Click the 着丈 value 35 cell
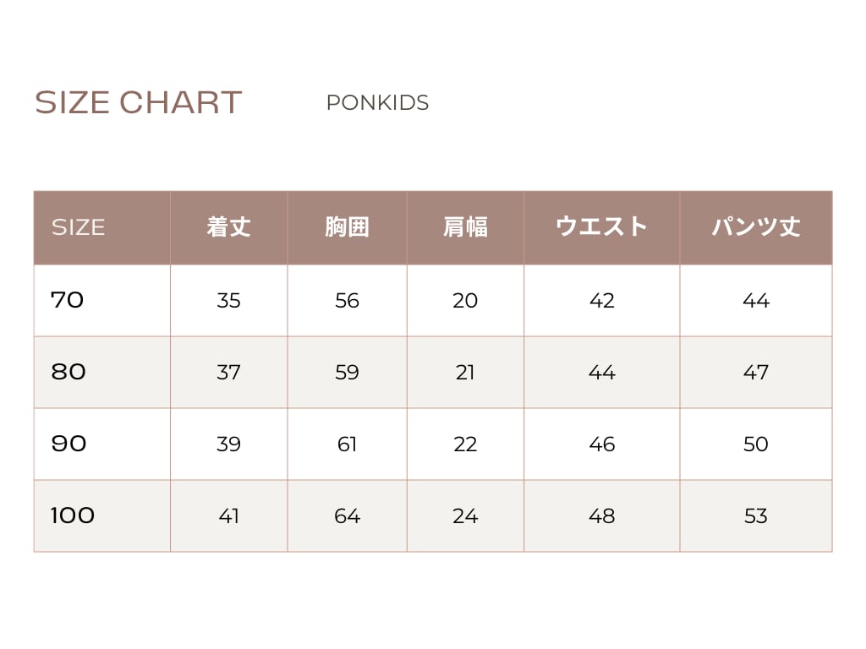The image size is (866, 649). click(x=228, y=301)
